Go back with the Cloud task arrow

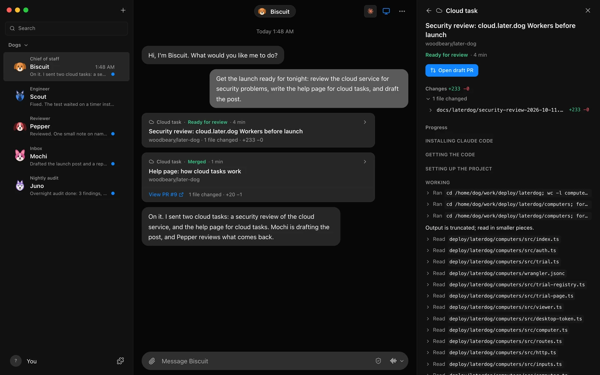tap(429, 10)
